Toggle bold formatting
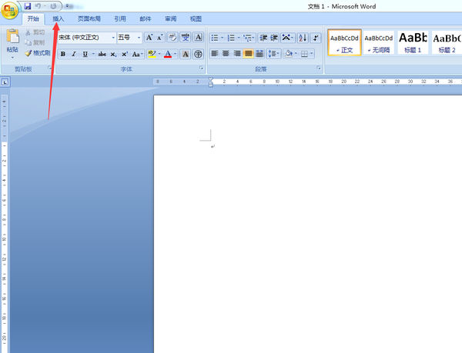The height and width of the screenshot is (353, 462). [63, 54]
